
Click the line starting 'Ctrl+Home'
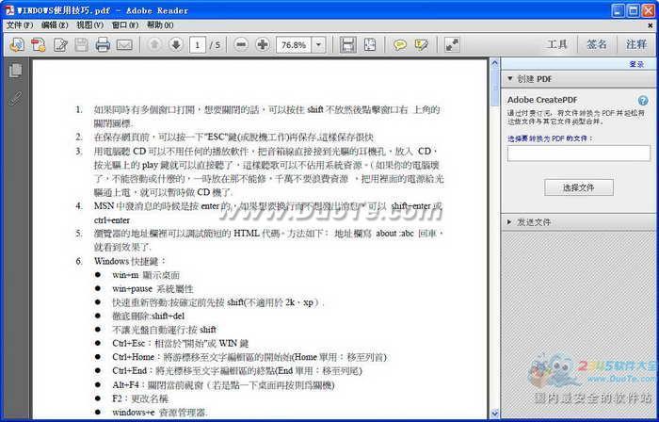tap(249, 357)
